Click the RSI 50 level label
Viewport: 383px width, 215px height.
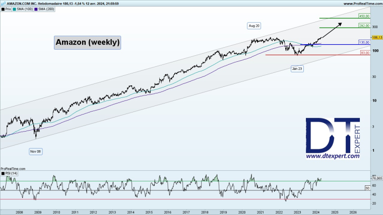tap(367, 187)
